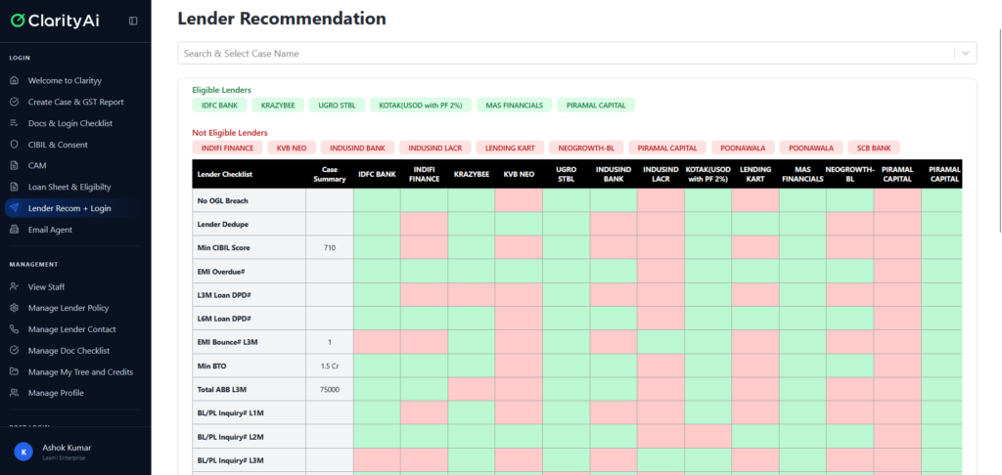
Task: Click the Ashok Kumar user avatar
Action: 23,451
